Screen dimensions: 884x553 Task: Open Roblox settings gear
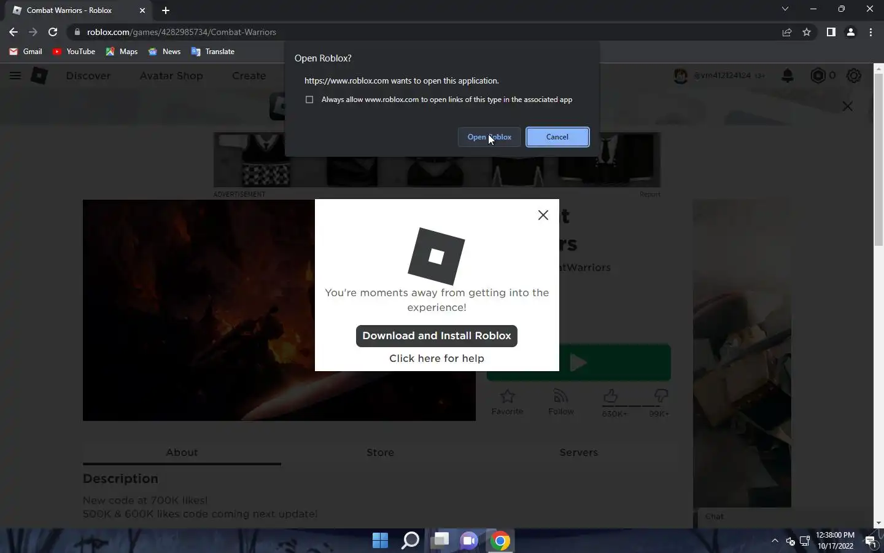click(854, 76)
